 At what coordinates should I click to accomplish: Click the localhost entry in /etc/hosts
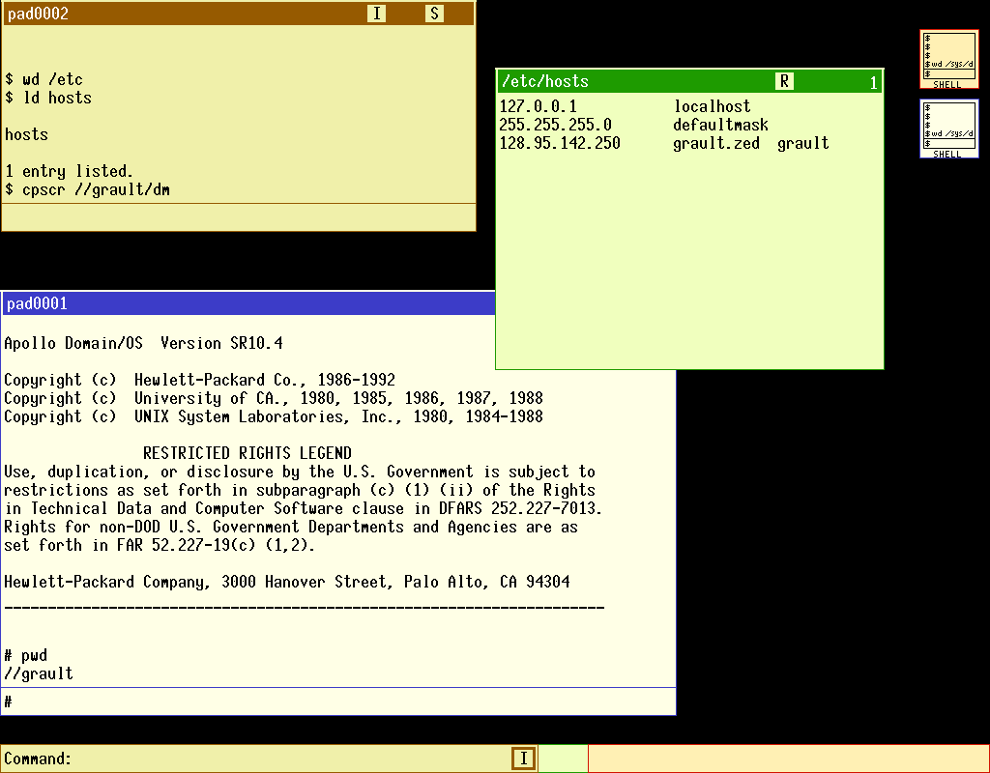[713, 106]
